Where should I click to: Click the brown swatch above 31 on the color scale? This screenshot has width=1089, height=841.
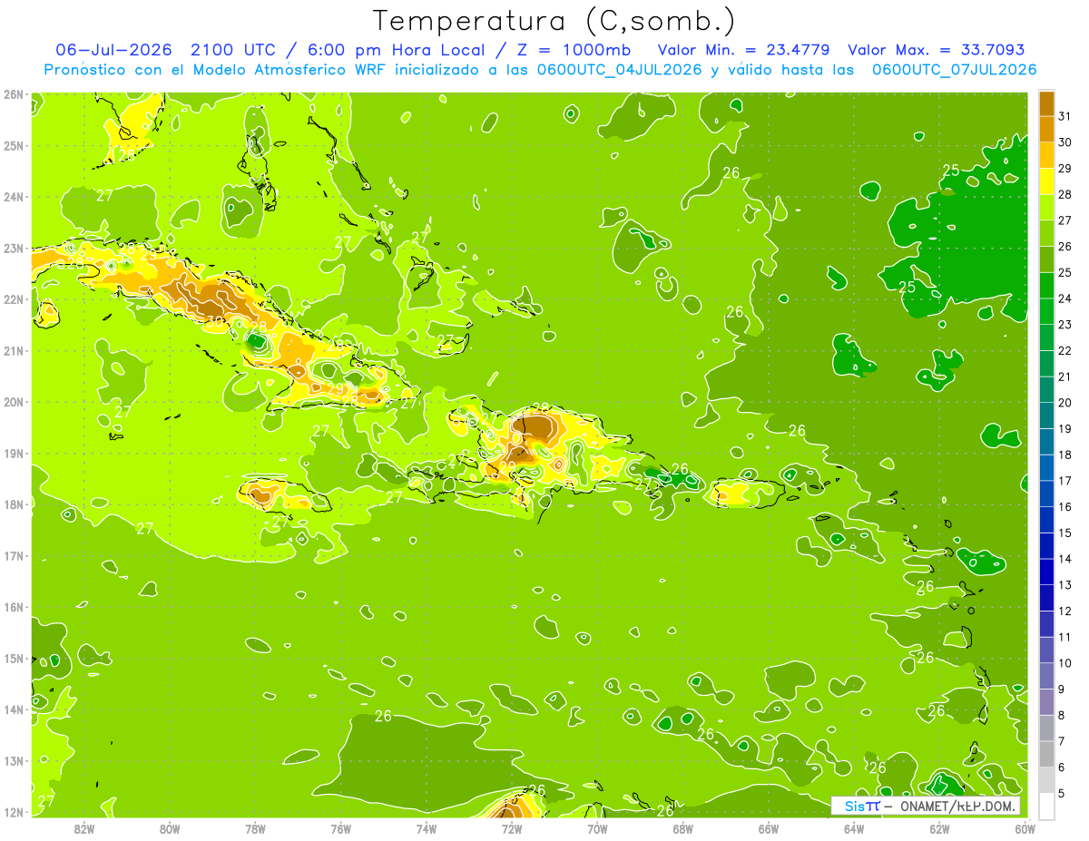click(1047, 103)
